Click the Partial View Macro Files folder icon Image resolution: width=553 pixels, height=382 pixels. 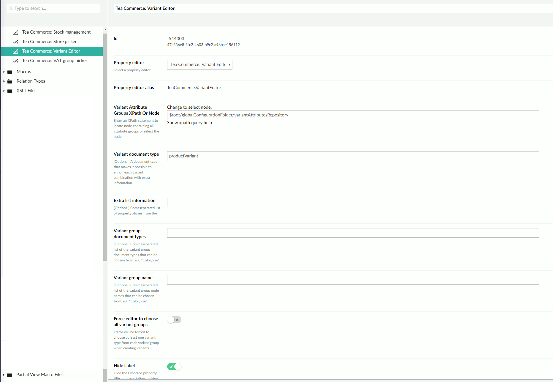9,375
